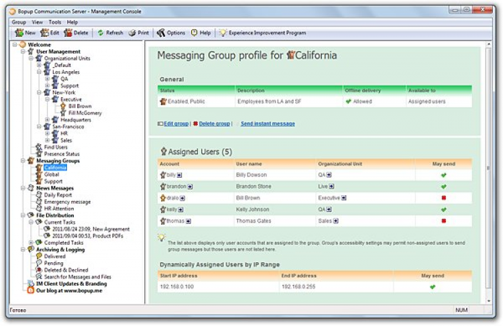Click May send check for IP range
This screenshot has width=503, height=326.
tap(433, 286)
